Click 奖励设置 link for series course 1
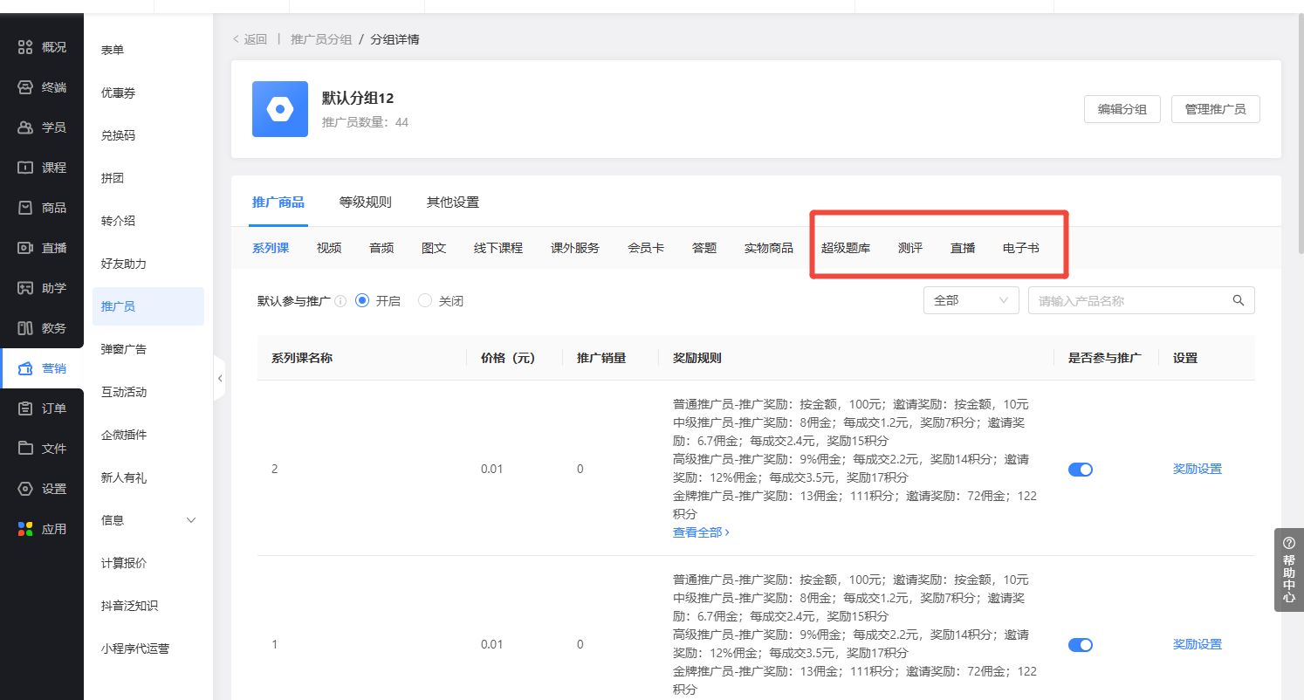This screenshot has height=700, width=1304. (x=1197, y=644)
